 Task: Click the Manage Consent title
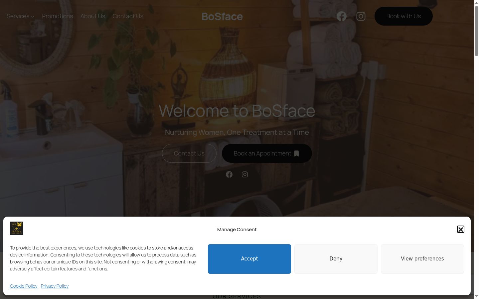pyautogui.click(x=237, y=230)
